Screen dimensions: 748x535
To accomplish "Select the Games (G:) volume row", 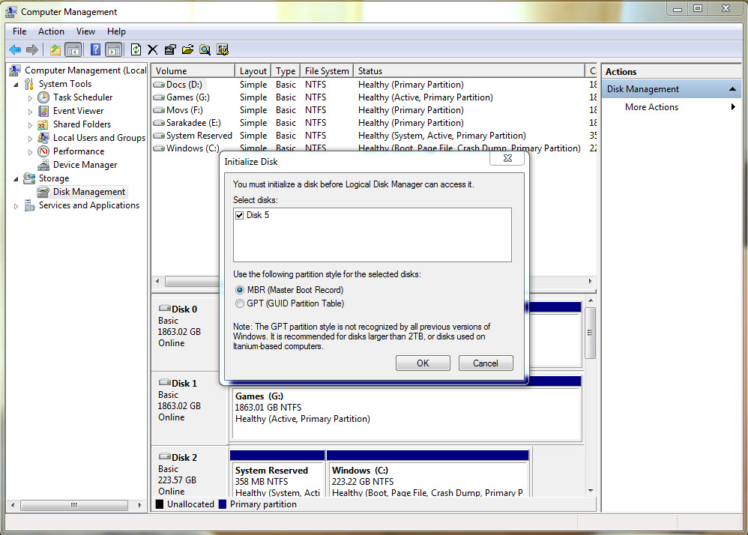I will coord(374,97).
